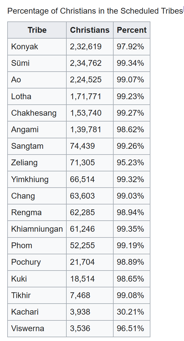Click the Tribe column header

pos(37,30)
